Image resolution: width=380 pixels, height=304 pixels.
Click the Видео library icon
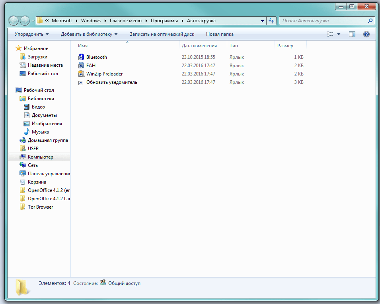coord(27,107)
